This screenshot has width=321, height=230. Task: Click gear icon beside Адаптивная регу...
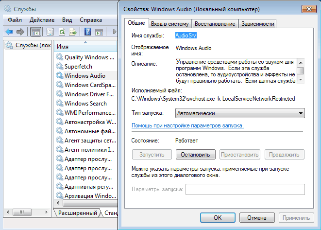pos(60,186)
